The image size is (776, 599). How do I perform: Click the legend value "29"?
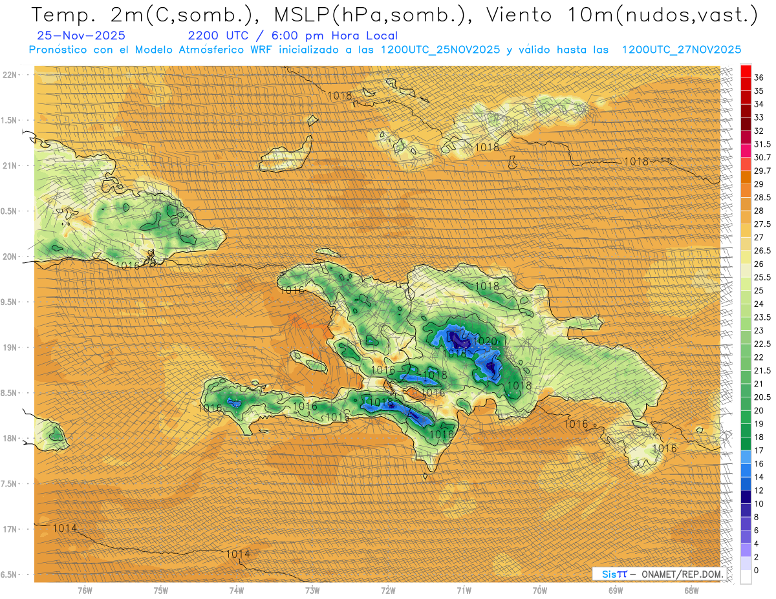(x=759, y=184)
